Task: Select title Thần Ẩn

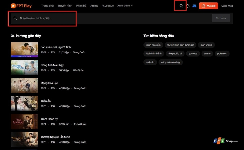Action: (x=45, y=101)
